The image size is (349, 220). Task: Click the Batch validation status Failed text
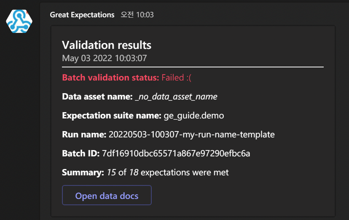pos(176,78)
